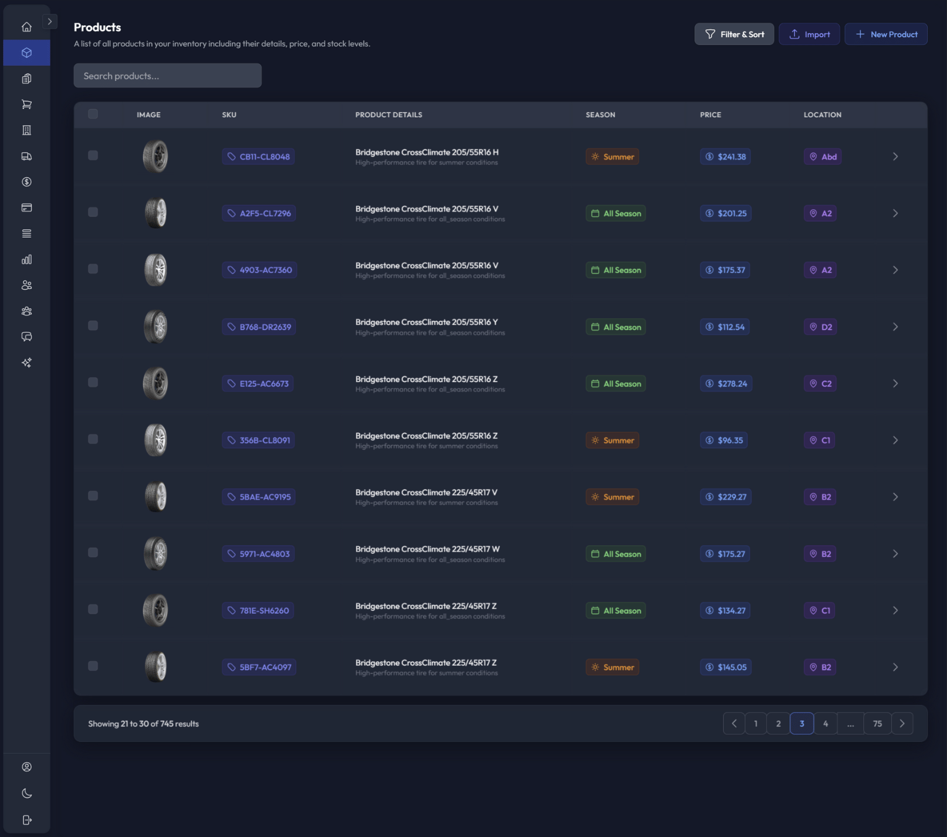Viewport: 947px width, 837px height.
Task: Open the bar chart analytics sidebar icon
Action: coord(26,259)
